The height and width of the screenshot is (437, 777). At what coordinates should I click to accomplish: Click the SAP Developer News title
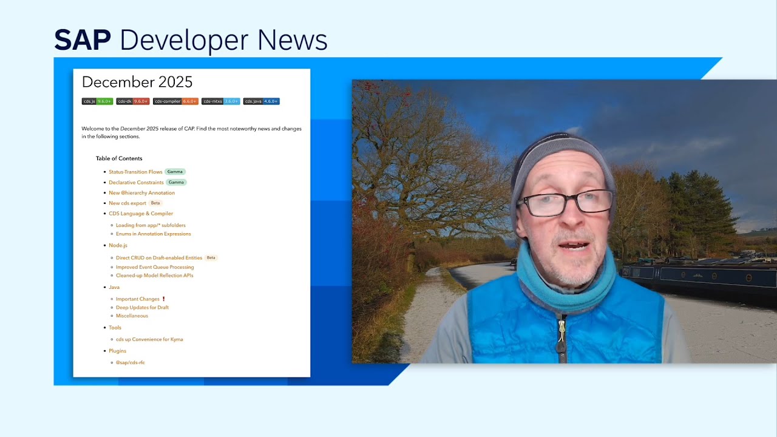pos(191,40)
